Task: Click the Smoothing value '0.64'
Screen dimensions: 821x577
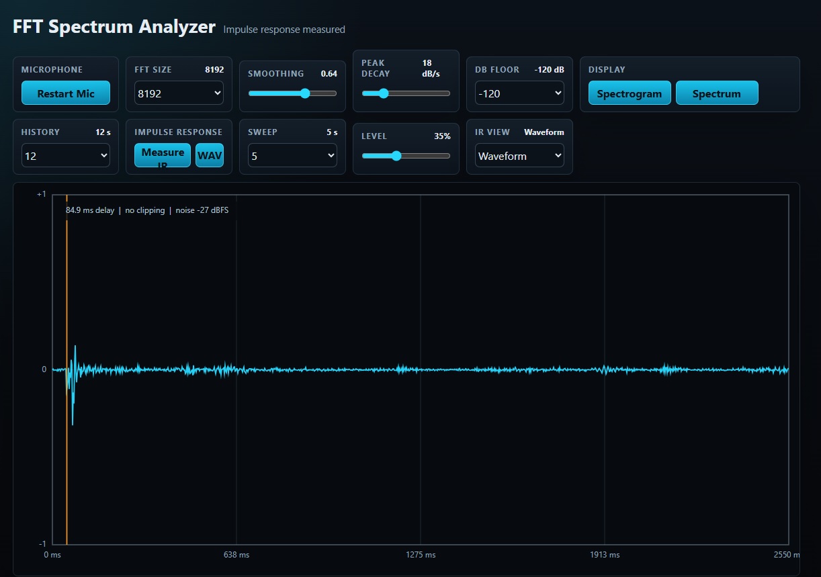Action: (329, 74)
